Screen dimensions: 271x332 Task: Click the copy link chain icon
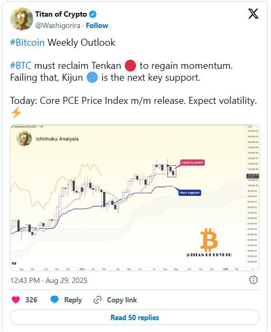click(x=97, y=300)
